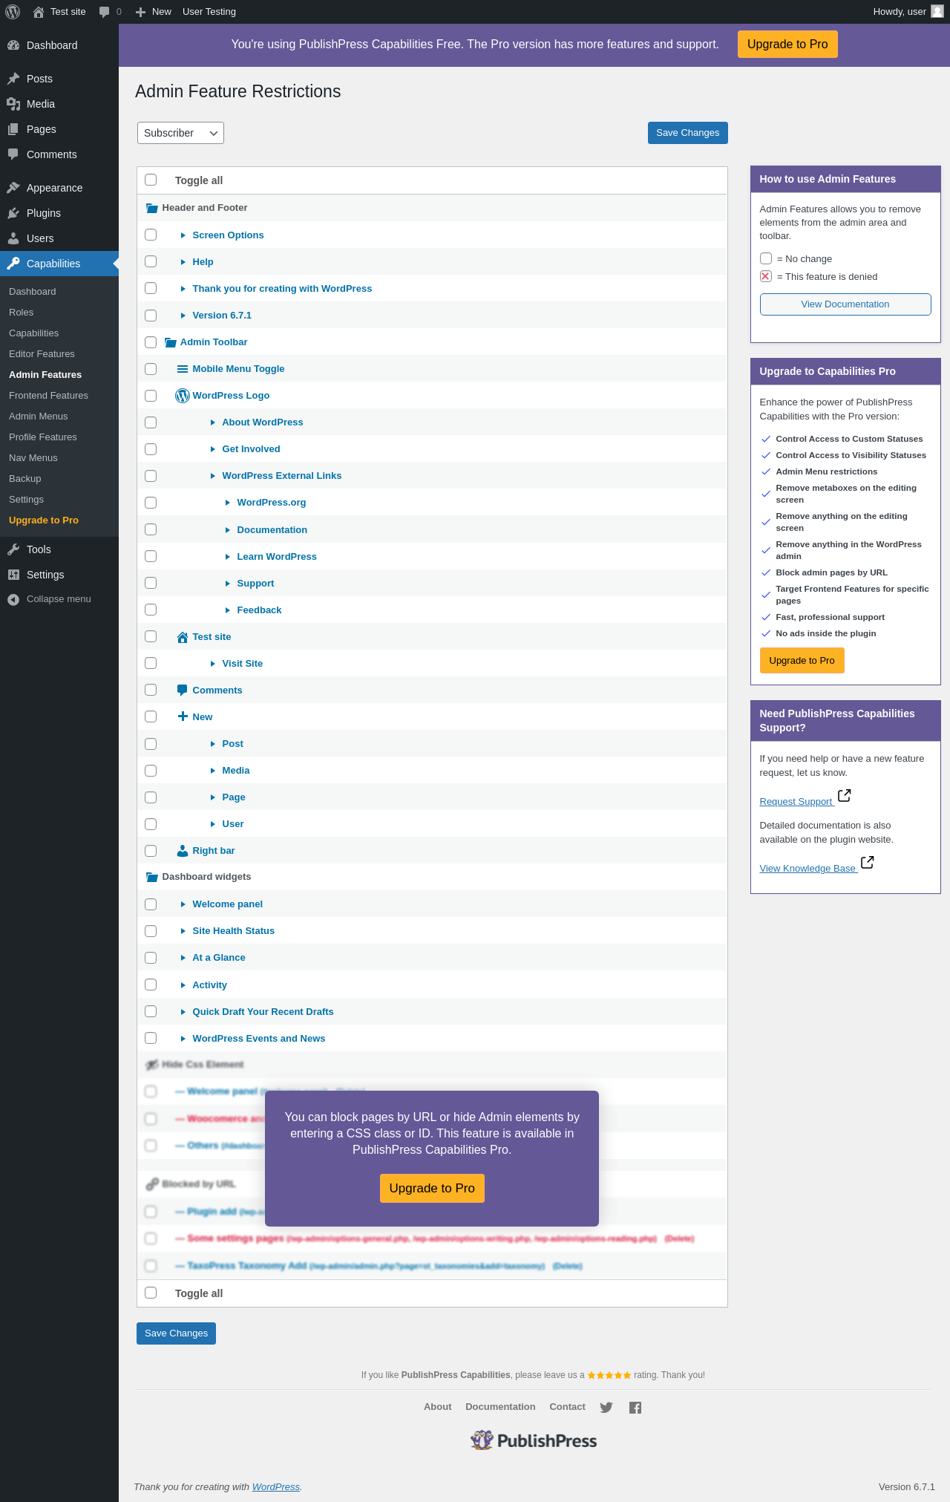The height and width of the screenshot is (1502, 950).
Task: Click the Facebook icon in the footer
Action: coord(635,1407)
